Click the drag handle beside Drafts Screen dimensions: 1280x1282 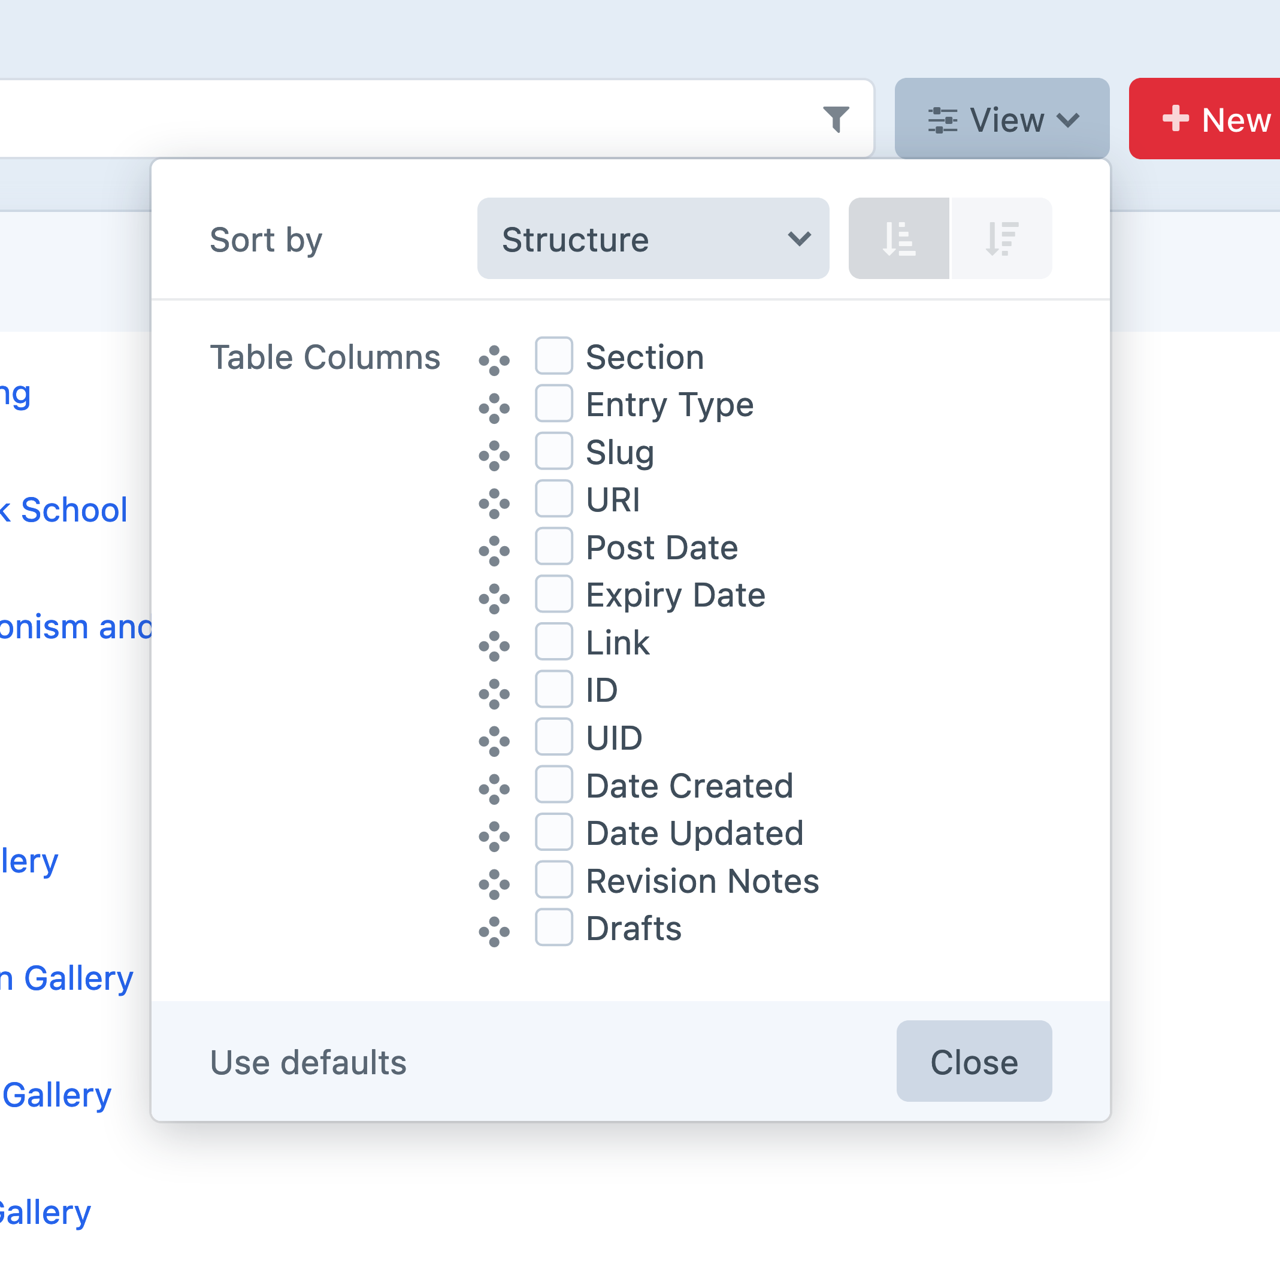[494, 928]
